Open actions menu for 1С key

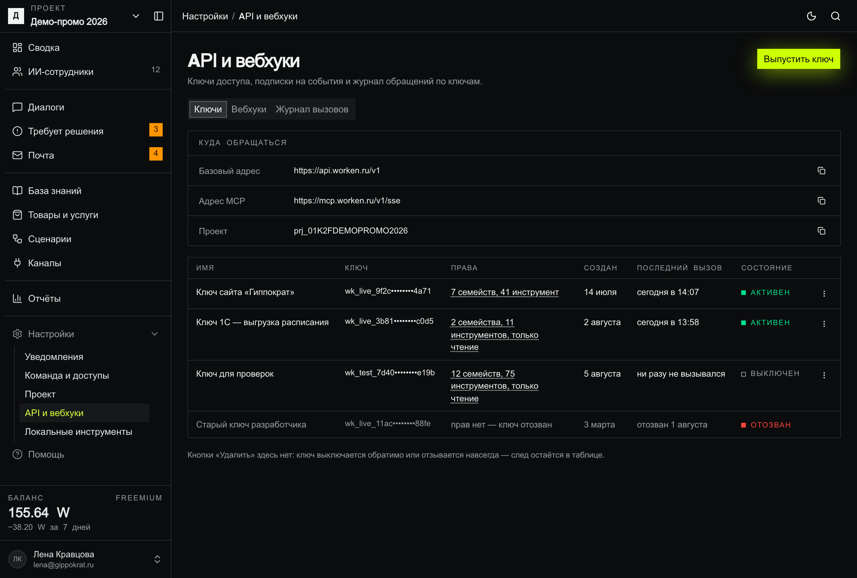tap(824, 324)
